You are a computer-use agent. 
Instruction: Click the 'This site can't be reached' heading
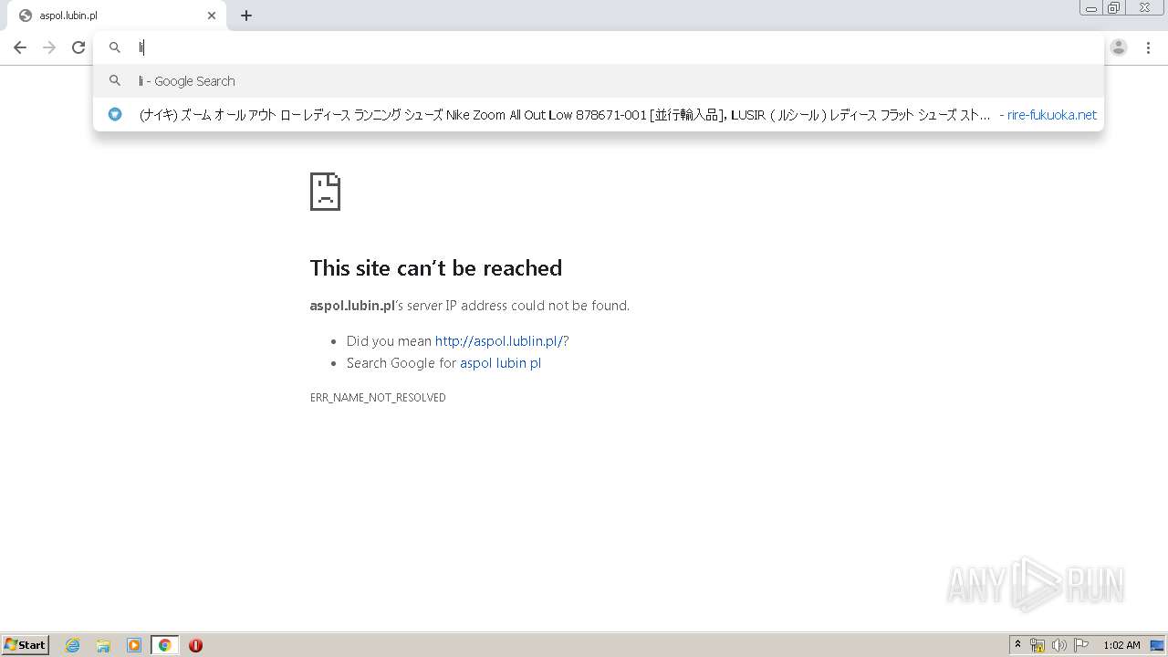pyautogui.click(x=436, y=268)
